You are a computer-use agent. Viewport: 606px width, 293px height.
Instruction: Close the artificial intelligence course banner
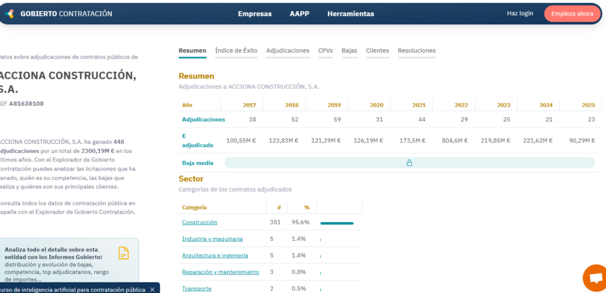pos(152,289)
